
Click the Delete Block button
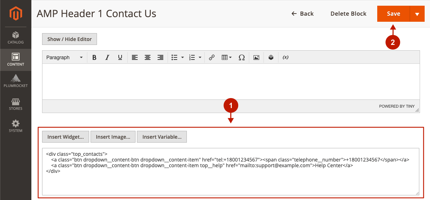(348, 14)
